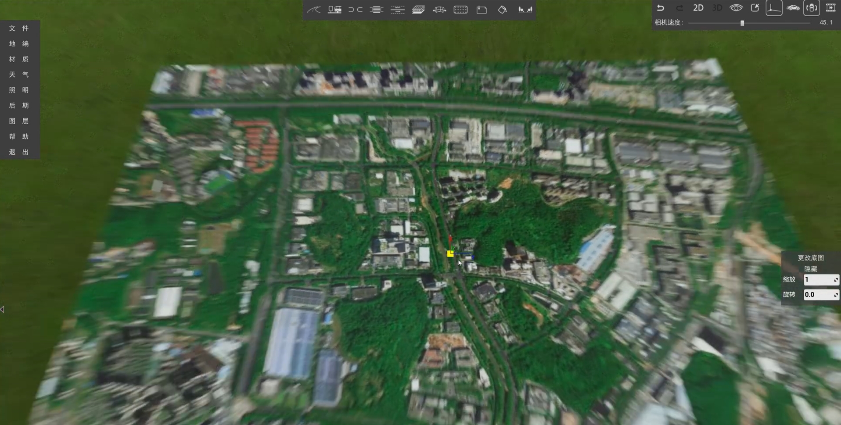Click the export arrow box icon
This screenshot has width=841, height=425.
(755, 8)
